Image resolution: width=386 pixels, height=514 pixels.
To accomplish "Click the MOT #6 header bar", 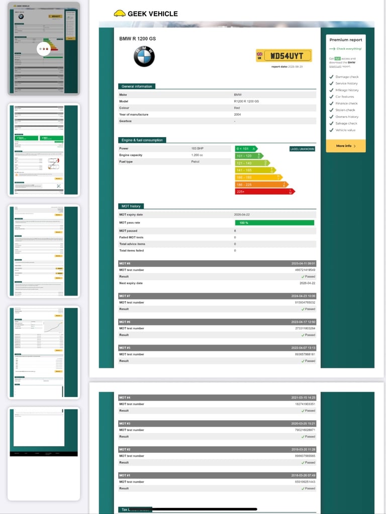I will [217, 322].
